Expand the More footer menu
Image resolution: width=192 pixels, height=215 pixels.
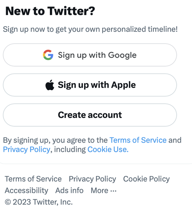104,191
